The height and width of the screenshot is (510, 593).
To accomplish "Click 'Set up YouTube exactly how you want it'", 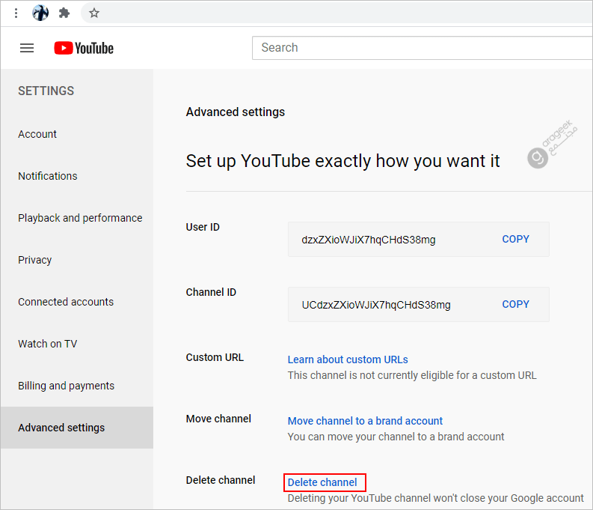I will coord(342,161).
